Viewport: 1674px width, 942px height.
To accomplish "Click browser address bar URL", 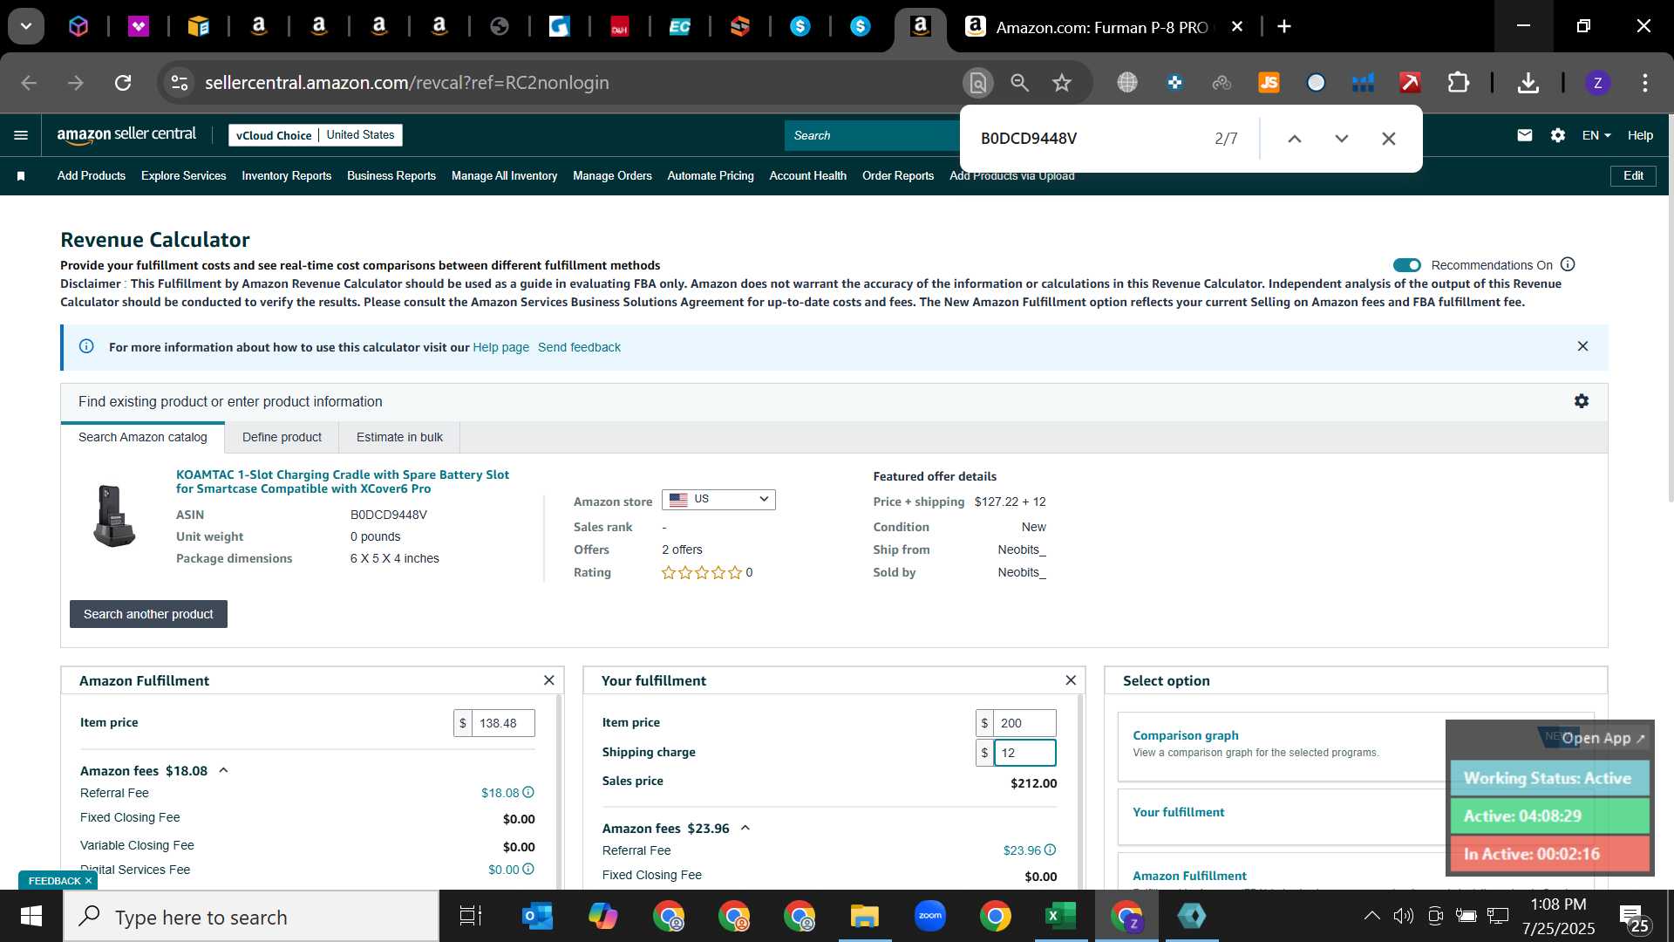I will tap(406, 83).
